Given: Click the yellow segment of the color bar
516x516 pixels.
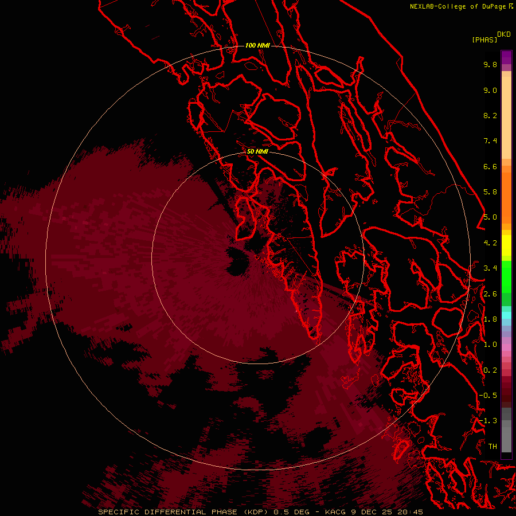Looking at the screenshot, I should point(506,245).
